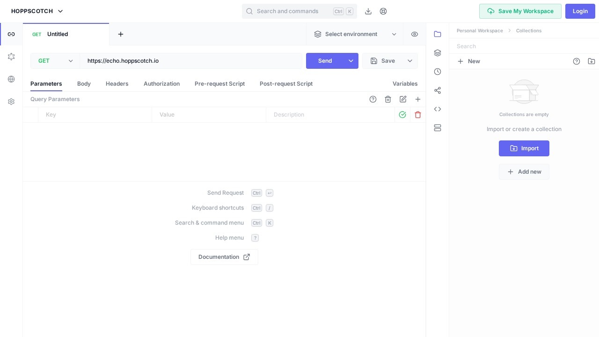Add a new query parameter row

point(418,99)
